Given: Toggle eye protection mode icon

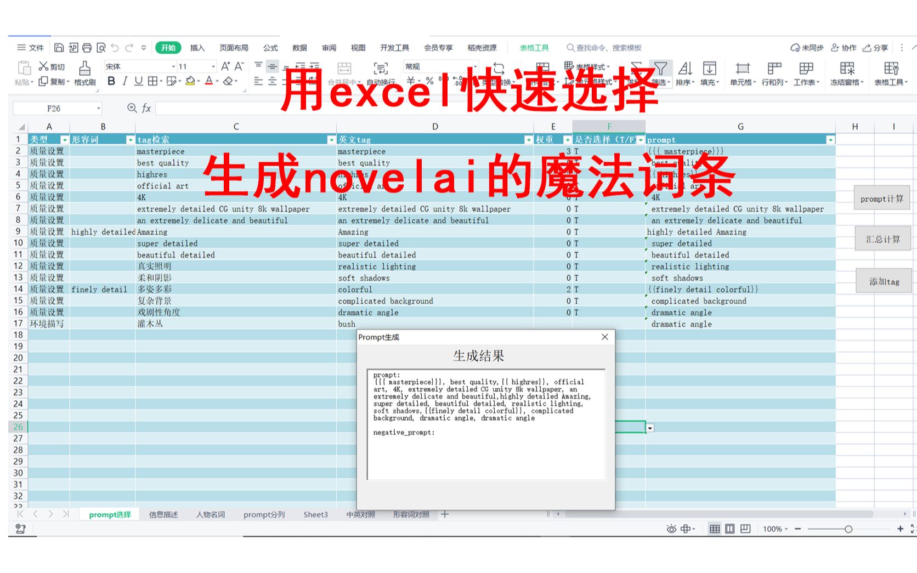Looking at the screenshot, I should [x=671, y=529].
